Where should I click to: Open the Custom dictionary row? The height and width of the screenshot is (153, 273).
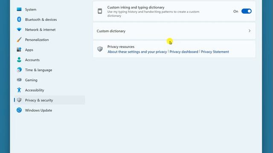174,31
